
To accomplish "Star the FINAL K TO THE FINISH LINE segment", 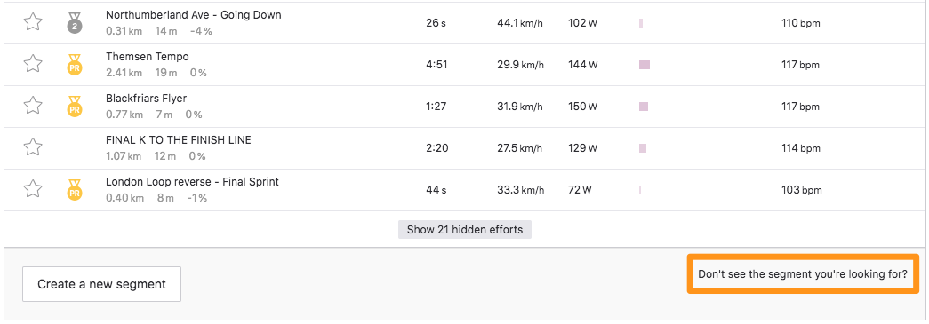I will coord(33,147).
